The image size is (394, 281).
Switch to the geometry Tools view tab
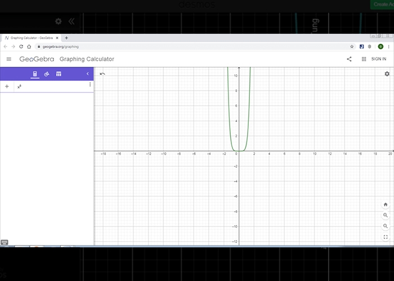click(x=47, y=74)
